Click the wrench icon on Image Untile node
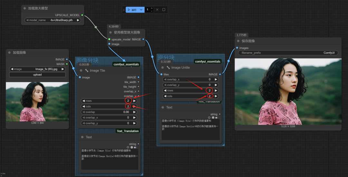 click(x=168, y=68)
